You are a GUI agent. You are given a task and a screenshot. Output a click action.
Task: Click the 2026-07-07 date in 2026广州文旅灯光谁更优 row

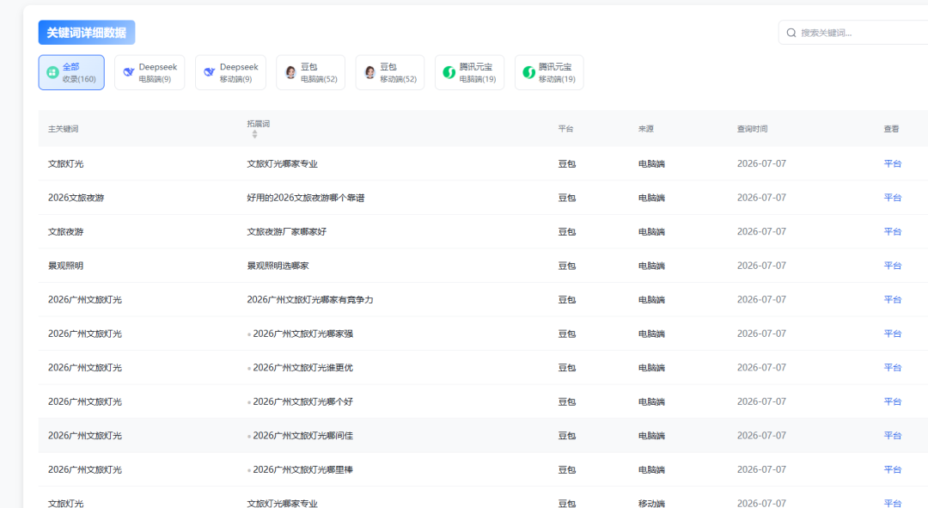click(761, 367)
